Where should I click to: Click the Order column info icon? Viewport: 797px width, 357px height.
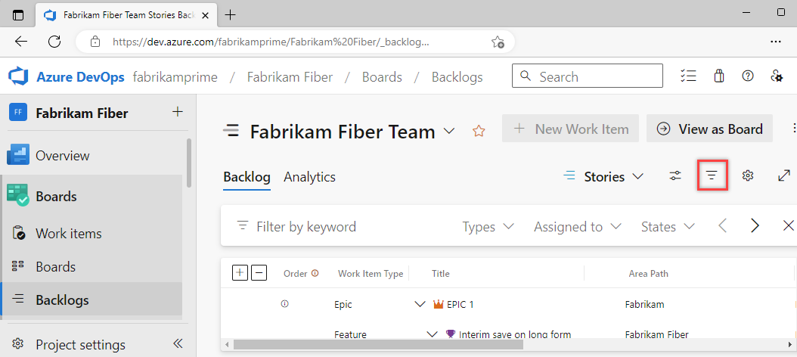[315, 273]
